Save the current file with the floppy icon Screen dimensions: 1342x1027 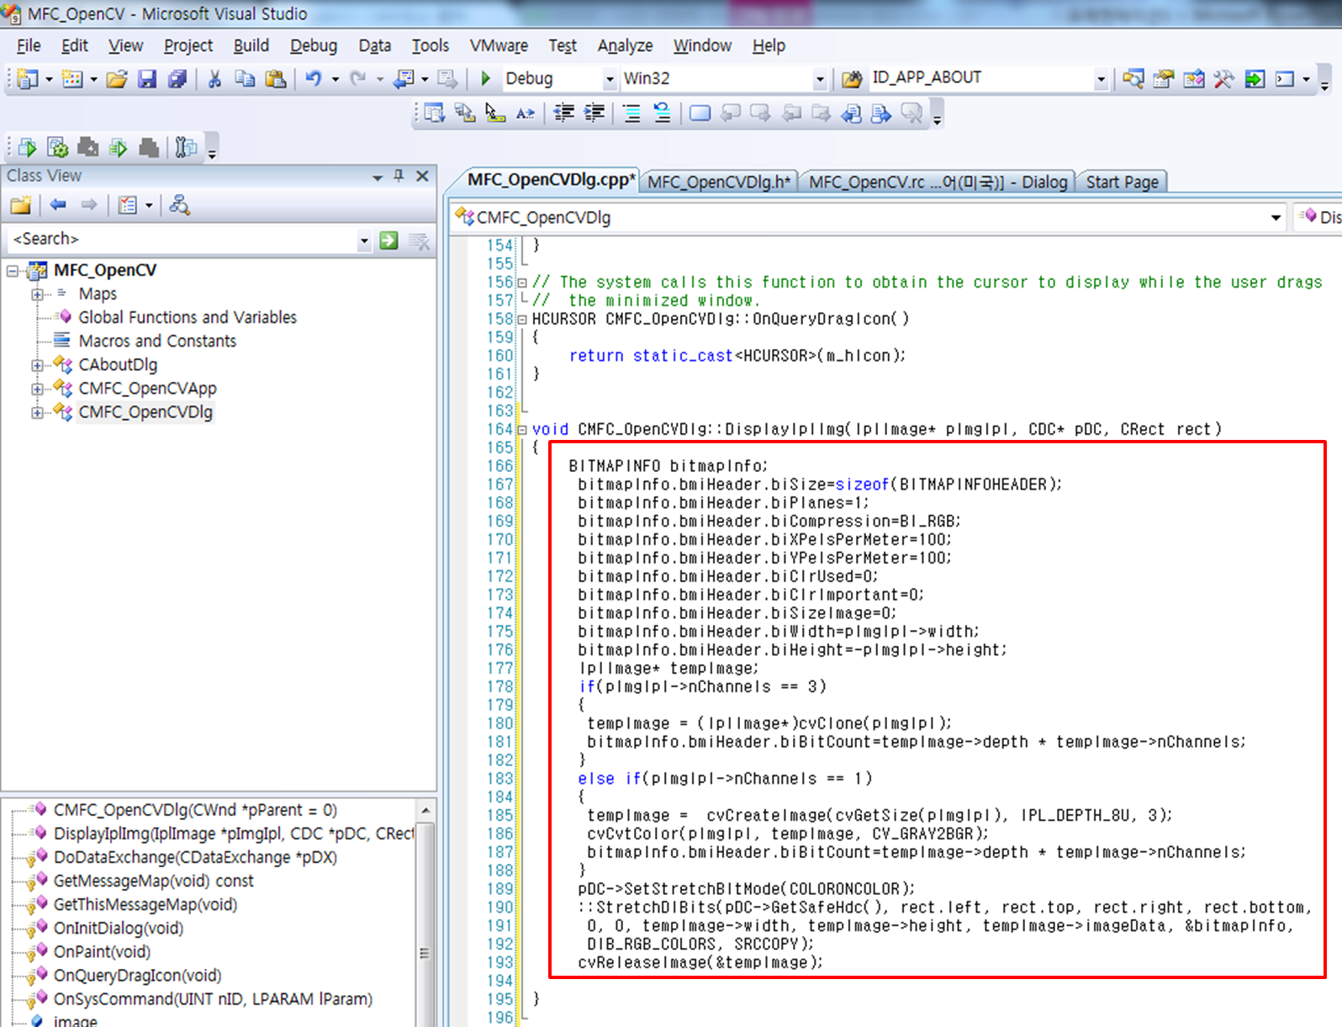[x=147, y=79]
